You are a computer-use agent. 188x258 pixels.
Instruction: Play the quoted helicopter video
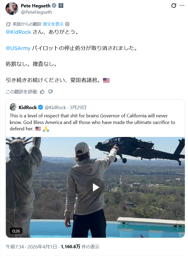coord(95,187)
